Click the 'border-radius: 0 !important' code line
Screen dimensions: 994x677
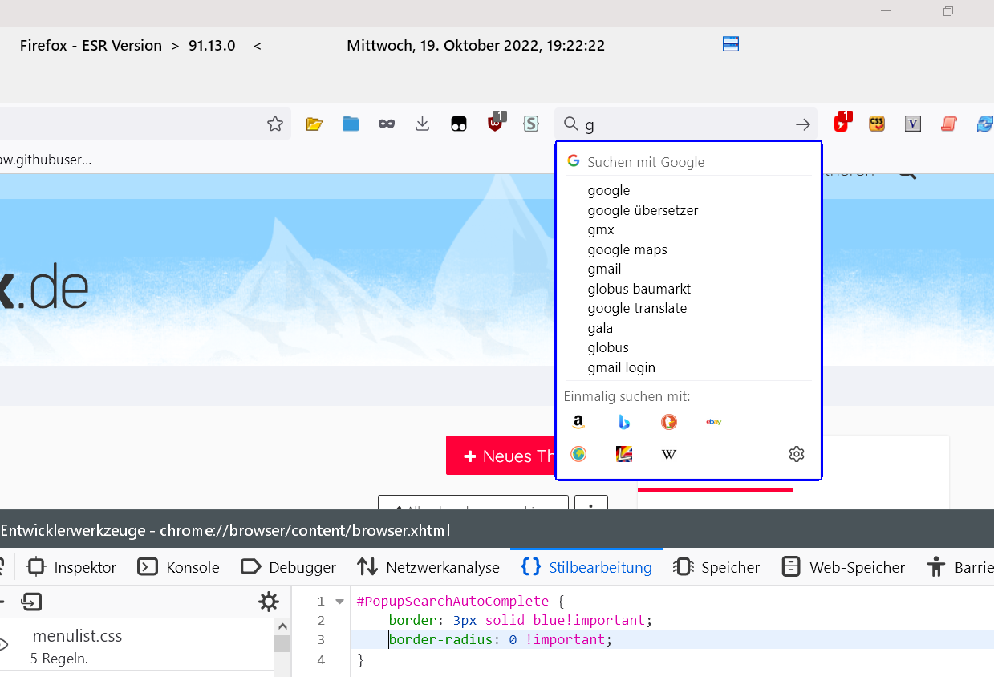(501, 639)
